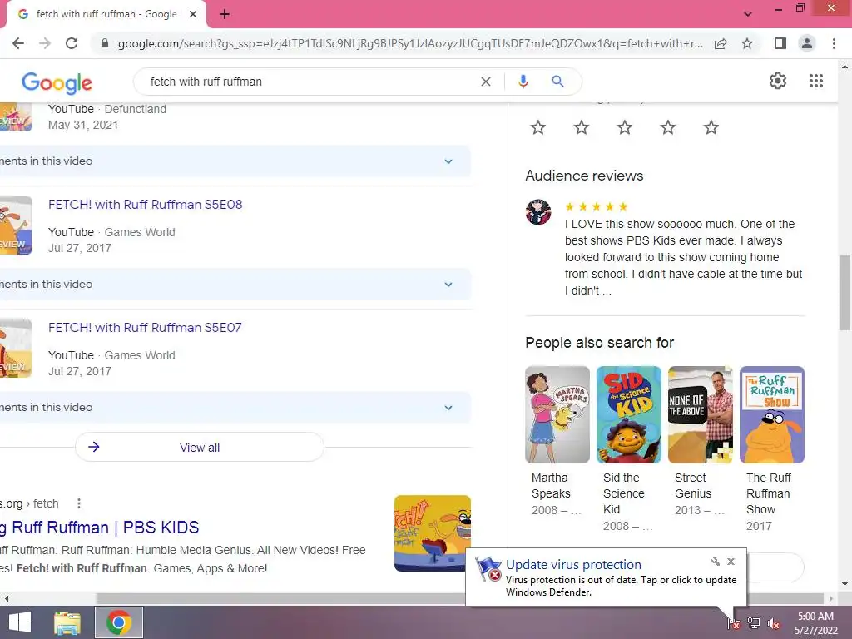Click the Chrome taskbar icon
Image resolution: width=852 pixels, height=639 pixels.
pyautogui.click(x=119, y=622)
